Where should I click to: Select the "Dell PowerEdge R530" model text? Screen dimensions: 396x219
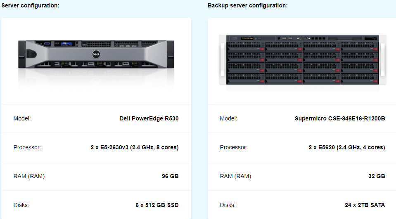pyautogui.click(x=149, y=118)
